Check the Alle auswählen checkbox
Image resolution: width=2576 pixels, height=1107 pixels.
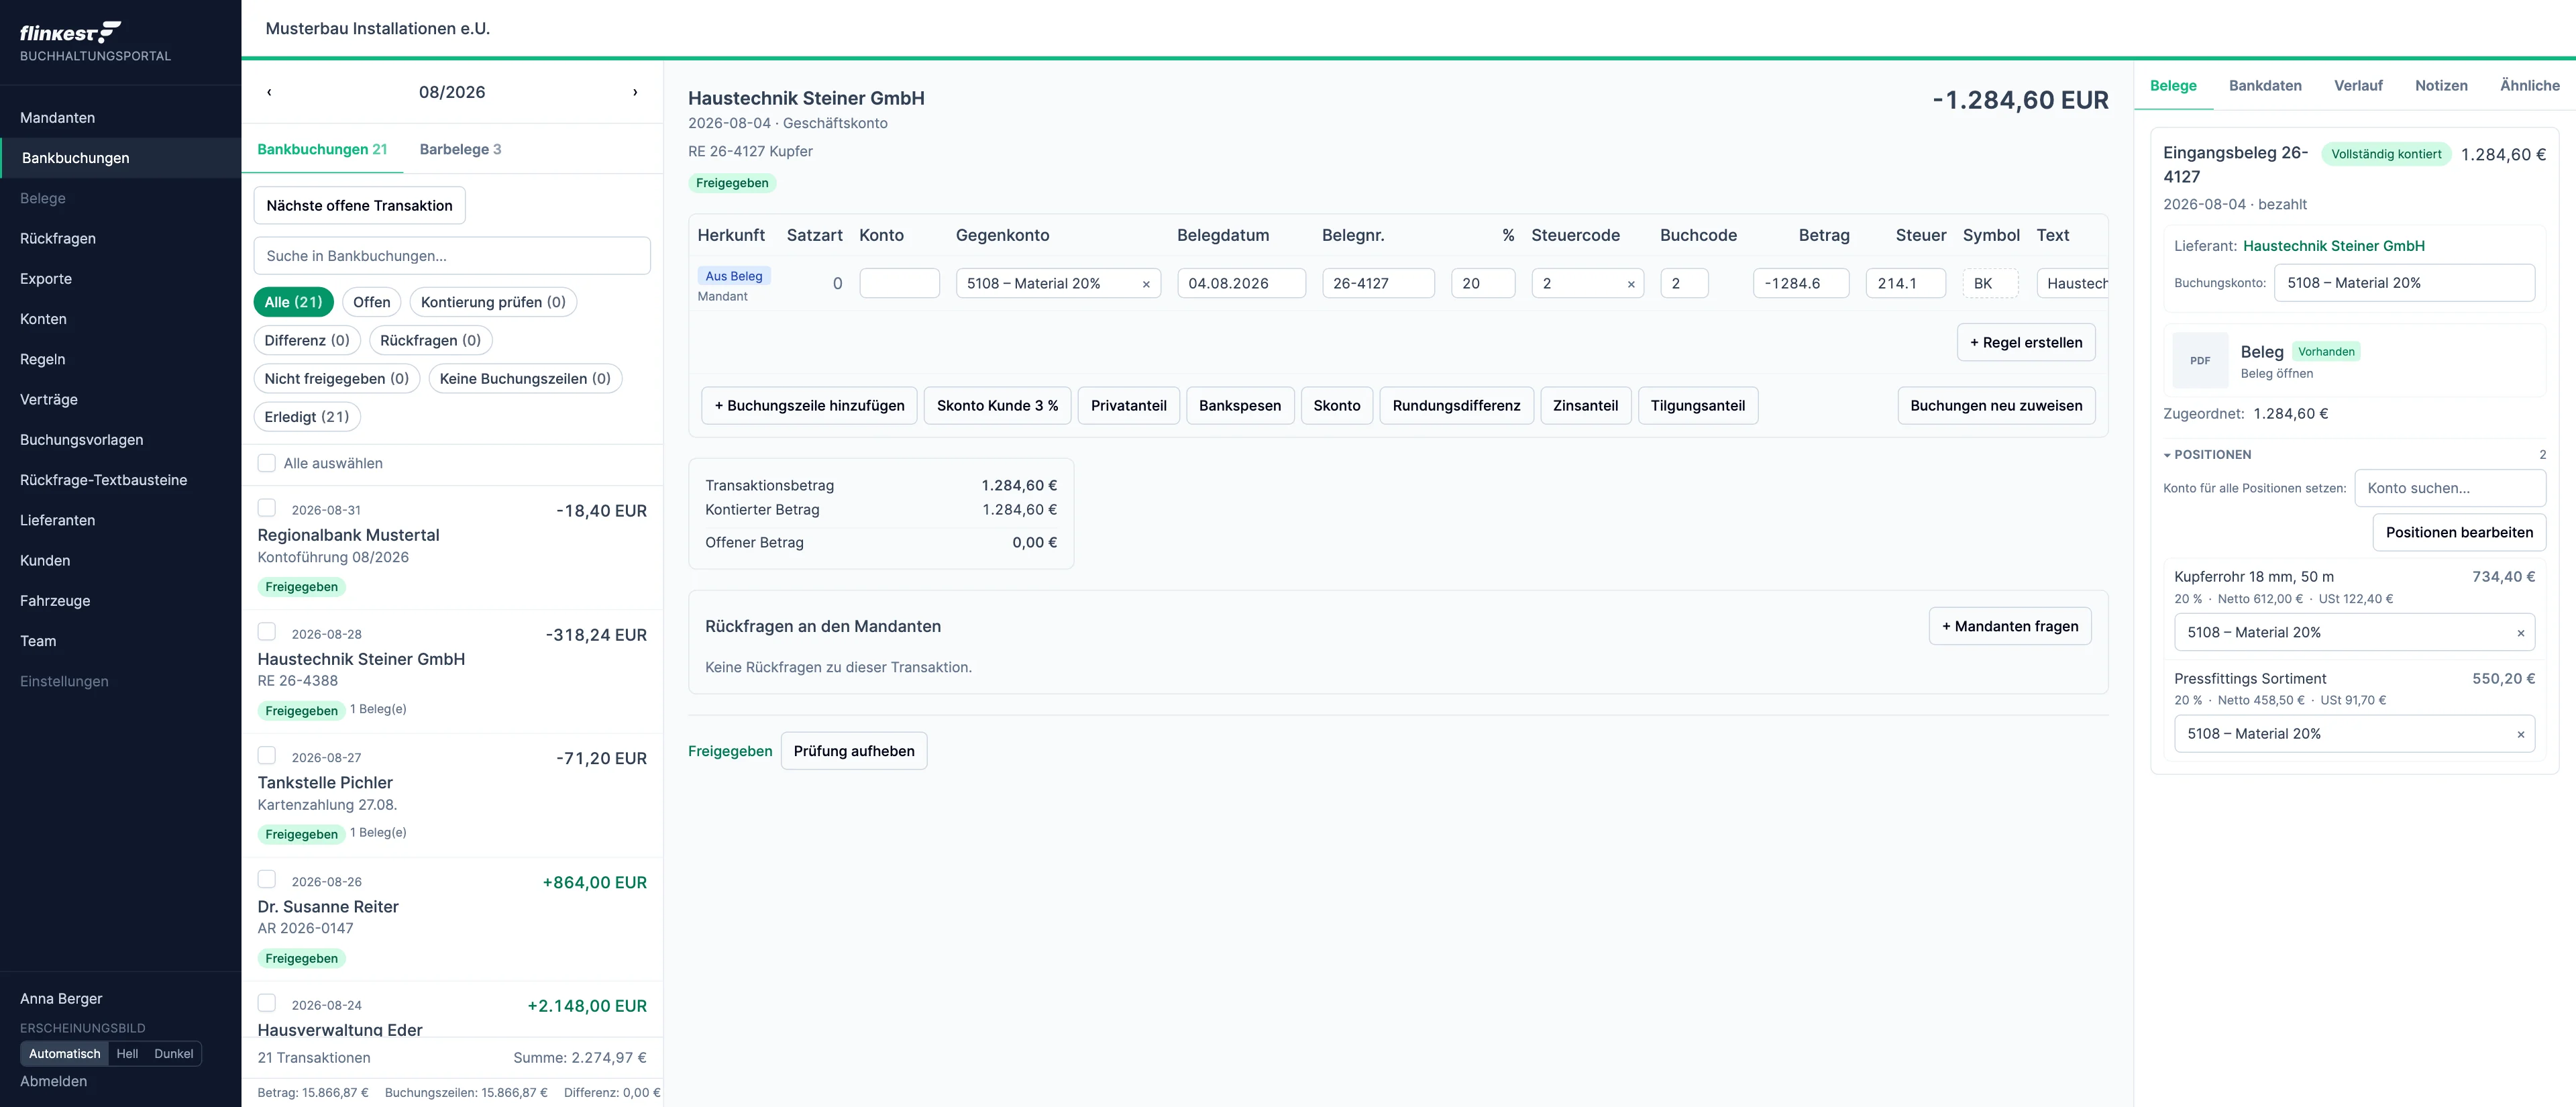pyautogui.click(x=267, y=463)
